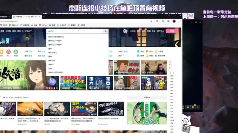Close the active bilibili tab
Image resolution: width=238 pixels, height=133 pixels.
[40, 17]
